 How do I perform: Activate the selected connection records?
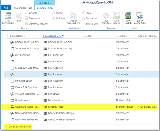pos(31,13)
